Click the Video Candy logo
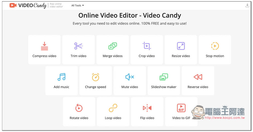This screenshot has width=253, height=132. click(x=28, y=5)
